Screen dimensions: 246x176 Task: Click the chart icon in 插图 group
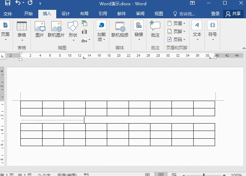[x=84, y=32]
